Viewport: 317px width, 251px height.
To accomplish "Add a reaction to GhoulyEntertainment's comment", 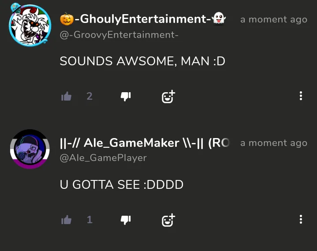I will point(168,97).
